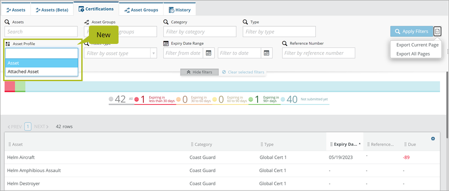Select Asset in Asset Profile dropdown
The height and width of the screenshot is (191, 449).
pyautogui.click(x=41, y=63)
